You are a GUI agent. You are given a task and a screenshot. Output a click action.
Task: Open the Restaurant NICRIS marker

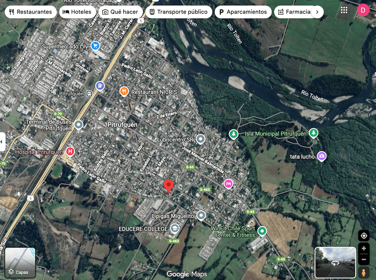tap(124, 91)
